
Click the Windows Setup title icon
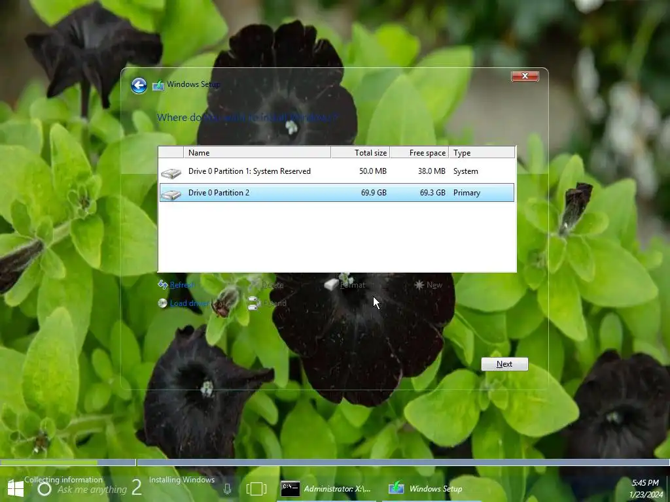(x=158, y=85)
